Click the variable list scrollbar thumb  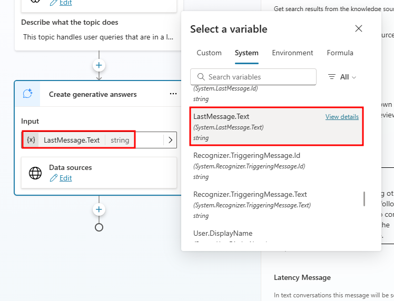click(364, 199)
